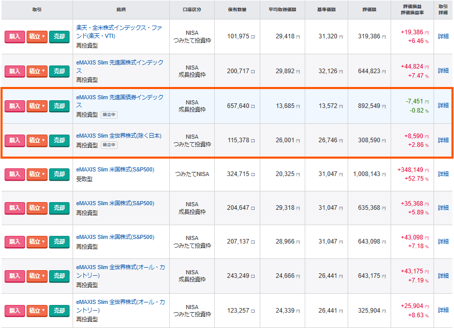Open 詳細 for the +43,175 gain row
The image size is (454, 328).
click(443, 276)
